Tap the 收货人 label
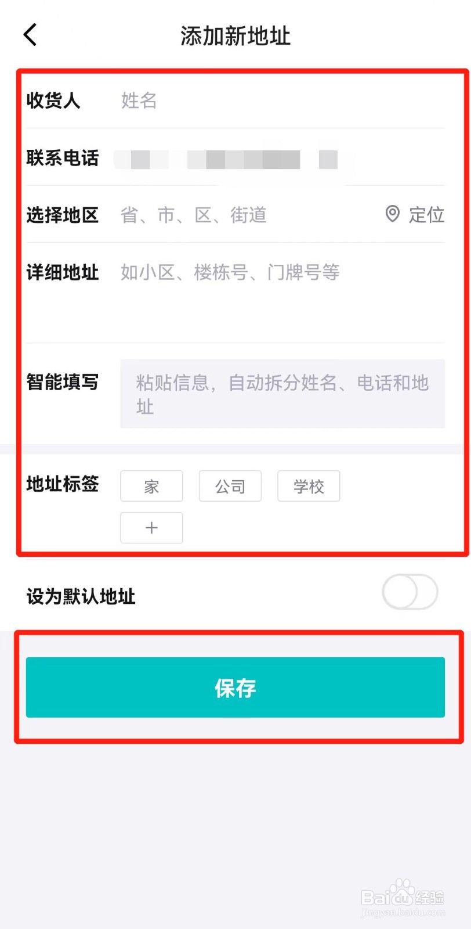The width and height of the screenshot is (471, 929). [x=53, y=100]
